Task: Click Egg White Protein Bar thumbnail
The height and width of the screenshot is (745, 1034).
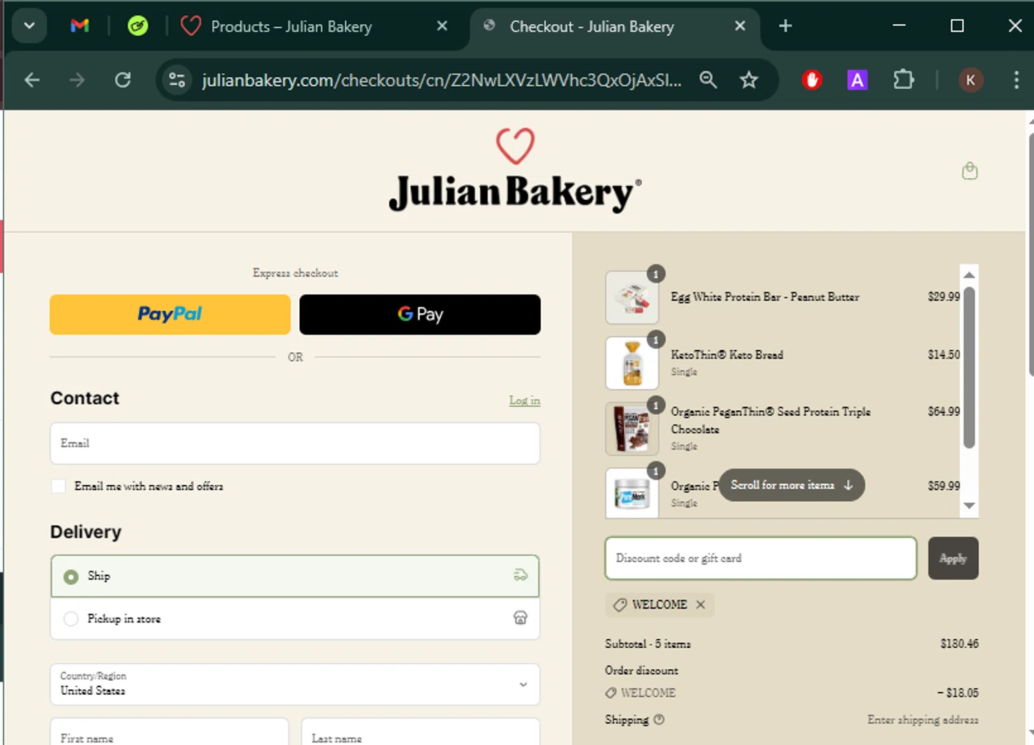Action: coord(632,298)
